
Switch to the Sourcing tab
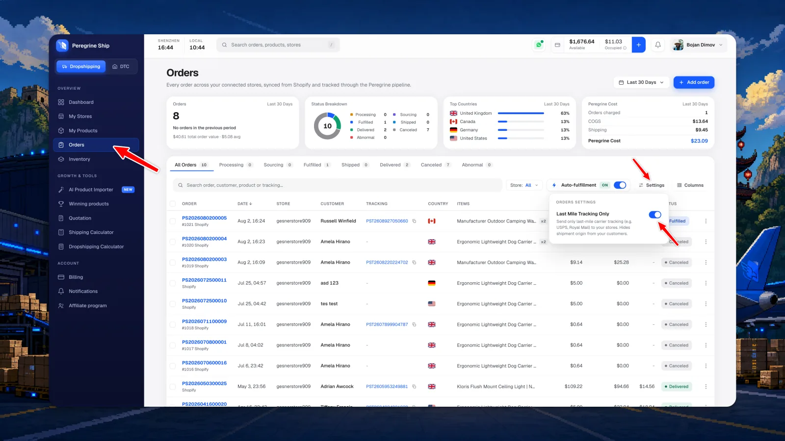tap(278, 165)
